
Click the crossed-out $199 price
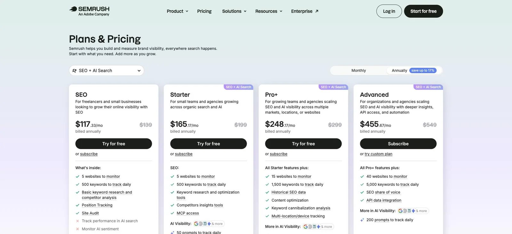pos(240,125)
